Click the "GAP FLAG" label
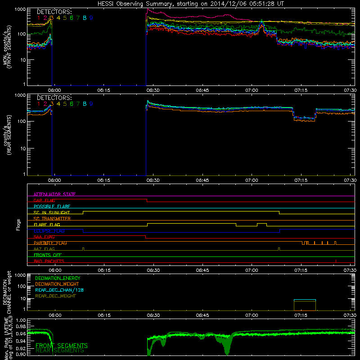 [x=44, y=200]
